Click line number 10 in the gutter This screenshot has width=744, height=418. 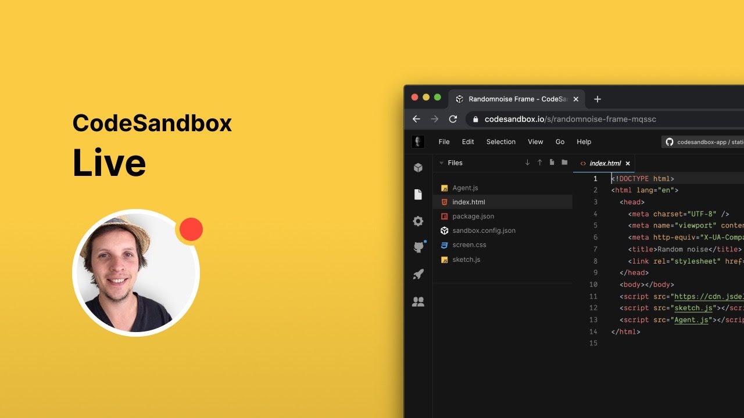[593, 284]
